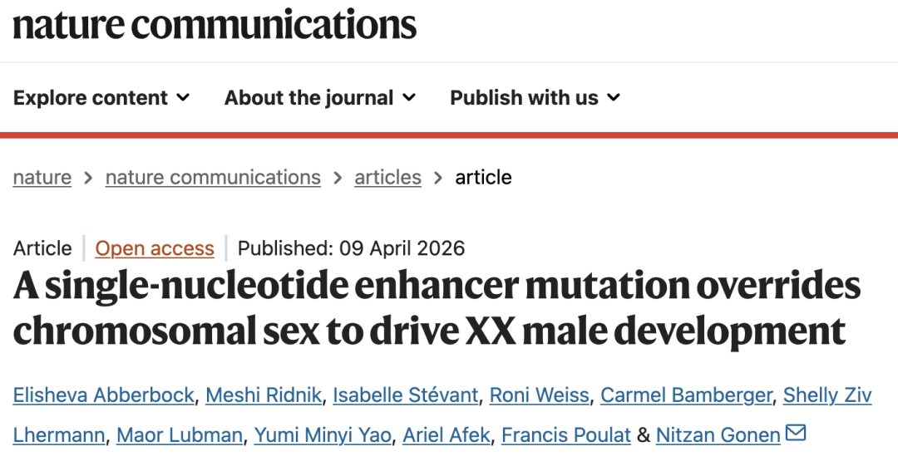
Task: Open the Explore content menu
Action: point(91,98)
